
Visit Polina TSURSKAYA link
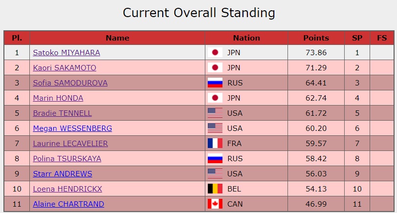pos(67,159)
